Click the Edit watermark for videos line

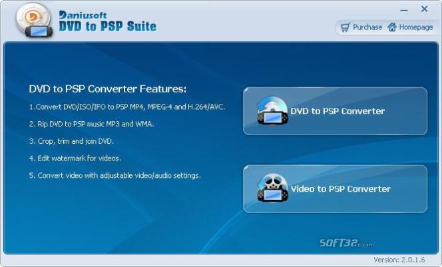pyautogui.click(x=75, y=158)
